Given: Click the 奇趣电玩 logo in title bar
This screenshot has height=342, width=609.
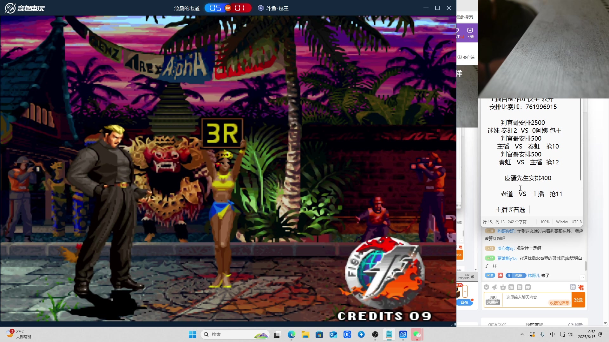Looking at the screenshot, I should click(25, 8).
